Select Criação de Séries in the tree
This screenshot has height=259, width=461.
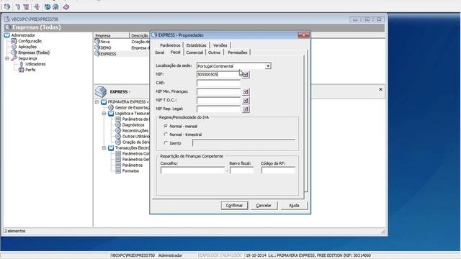point(136,142)
